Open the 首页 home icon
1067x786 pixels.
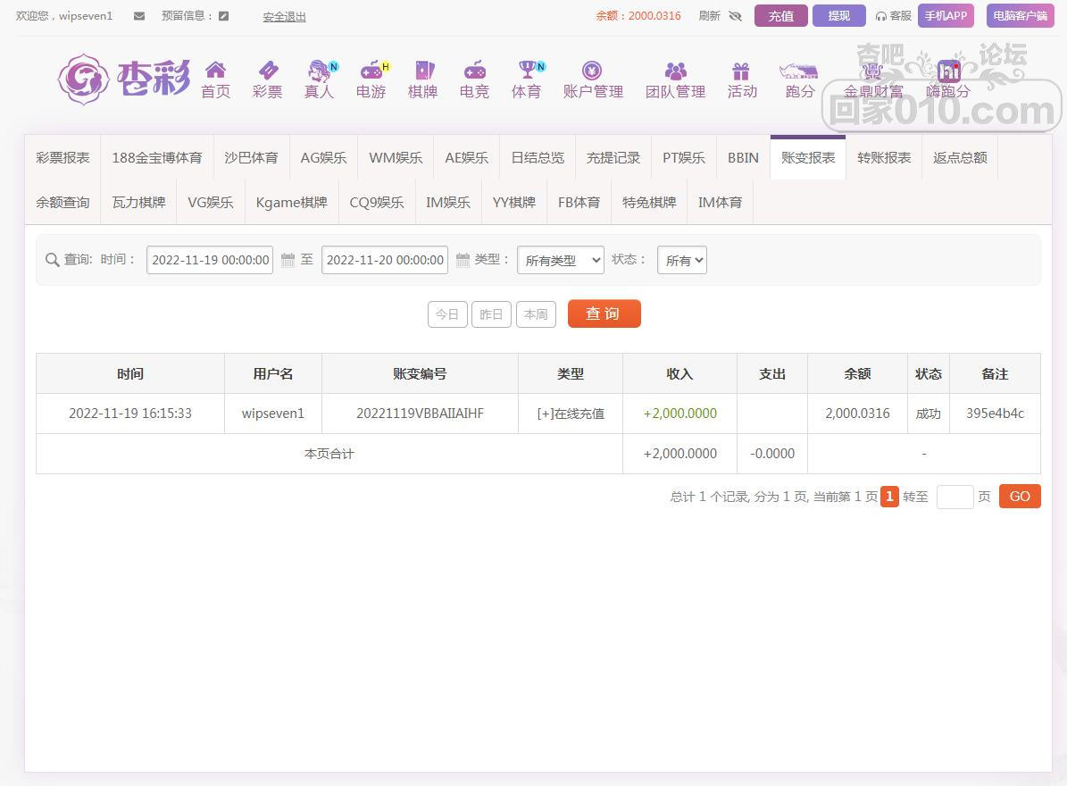coord(215,71)
